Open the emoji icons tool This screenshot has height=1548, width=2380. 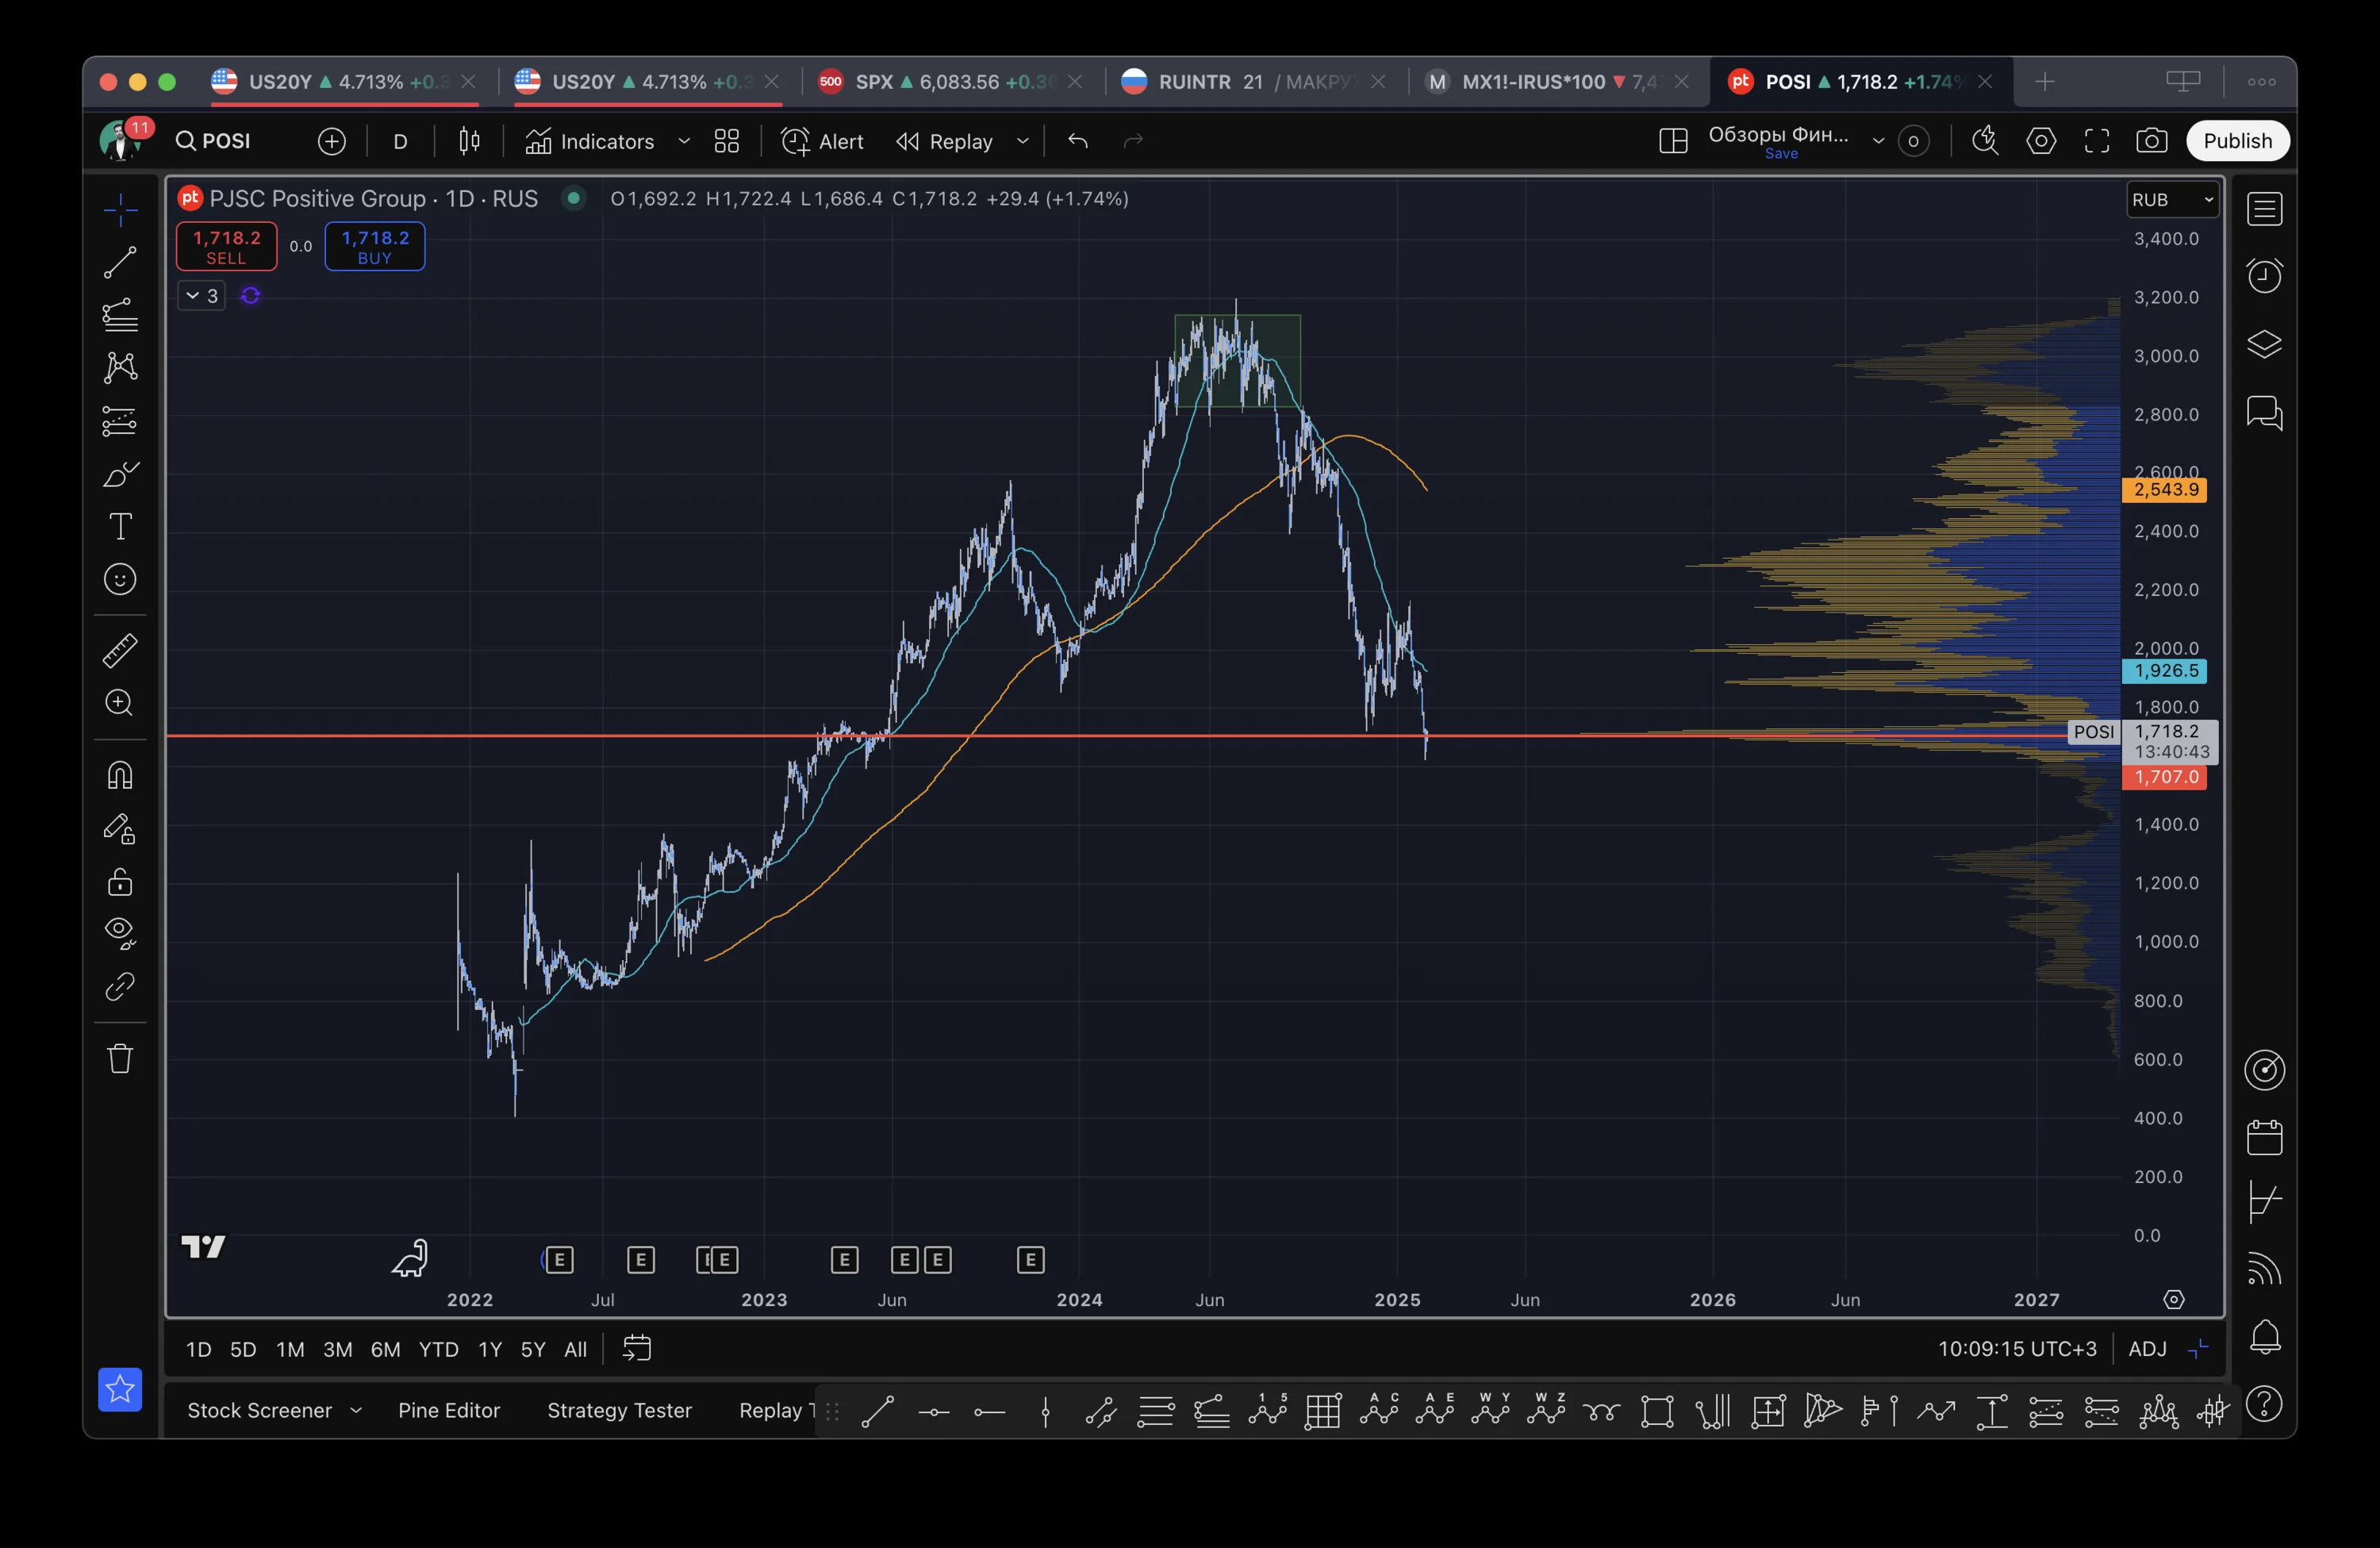pyautogui.click(x=120, y=579)
